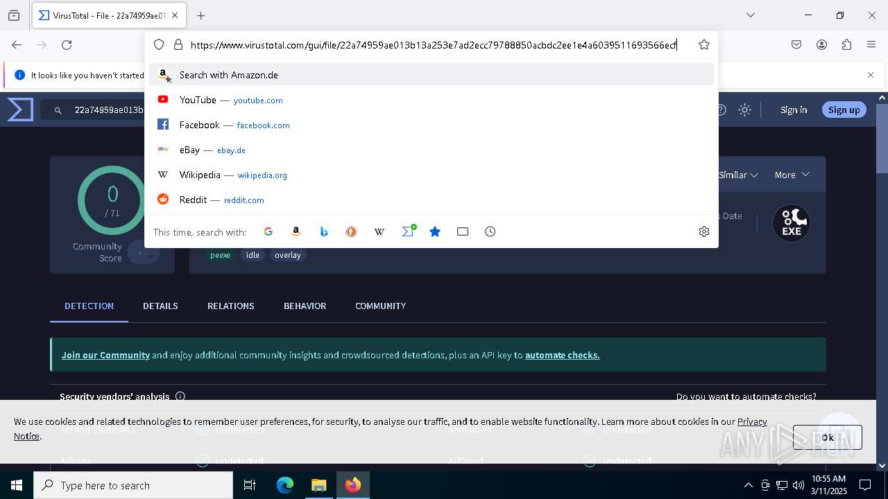The width and height of the screenshot is (888, 499).
Task: Search open tabs icon
Action: 463,231
